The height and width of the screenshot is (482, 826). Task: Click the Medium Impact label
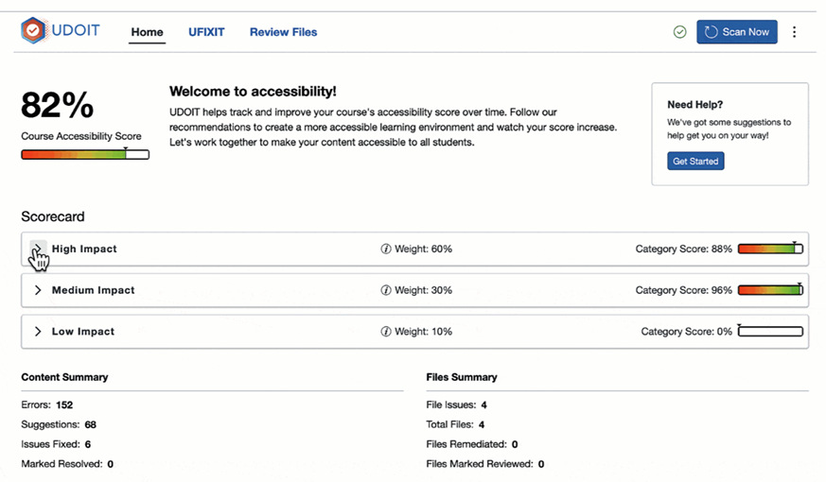coord(94,290)
